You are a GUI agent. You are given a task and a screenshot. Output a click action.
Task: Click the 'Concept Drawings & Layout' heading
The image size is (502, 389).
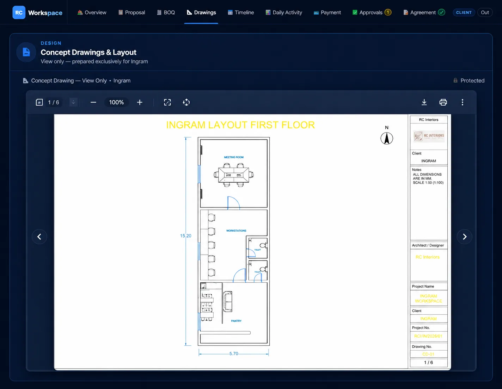(x=88, y=52)
